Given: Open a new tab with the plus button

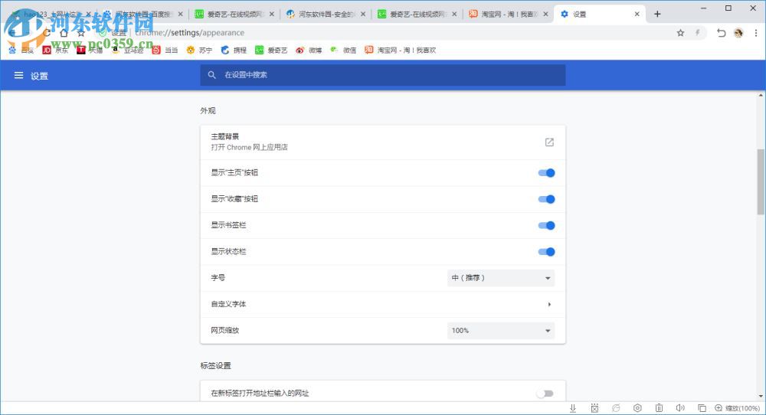Looking at the screenshot, I should point(657,14).
